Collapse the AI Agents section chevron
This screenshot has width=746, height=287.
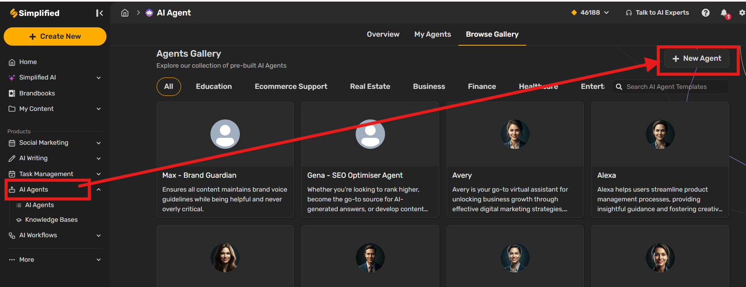click(98, 190)
